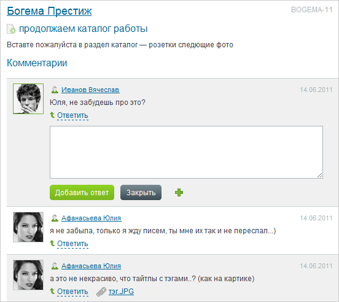Screen dimensions: 339x302
Task: Click reply arrow icon under я не забыла comment
Action: tap(52, 243)
